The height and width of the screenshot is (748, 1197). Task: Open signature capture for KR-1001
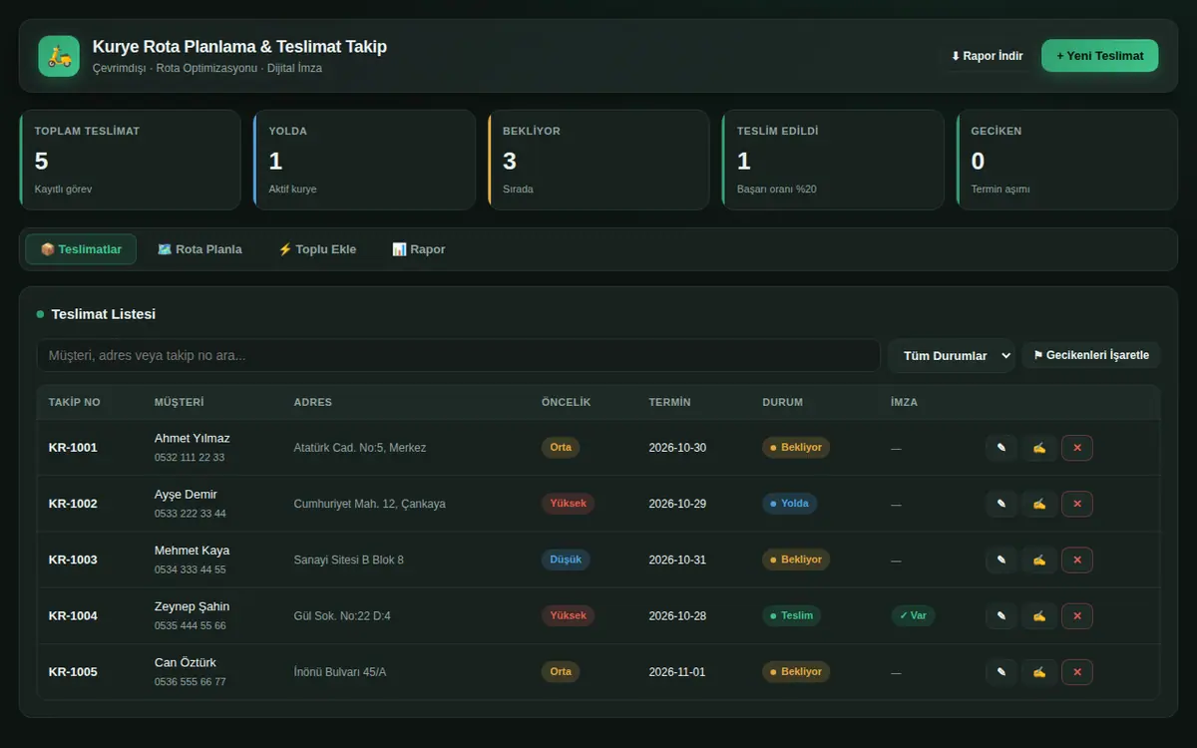tap(1039, 448)
